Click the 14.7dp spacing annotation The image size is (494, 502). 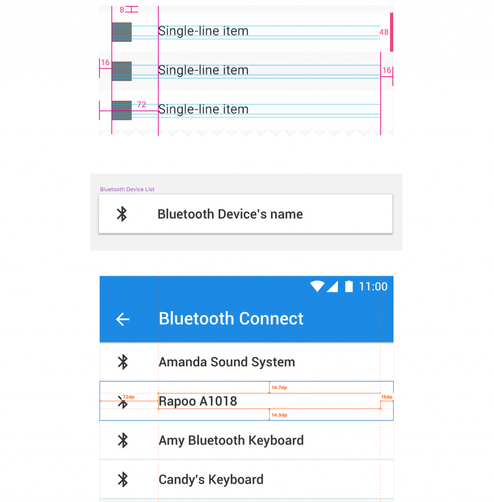[279, 387]
